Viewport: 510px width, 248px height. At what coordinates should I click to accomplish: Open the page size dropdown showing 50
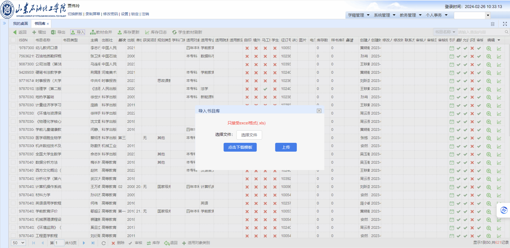click(18, 243)
